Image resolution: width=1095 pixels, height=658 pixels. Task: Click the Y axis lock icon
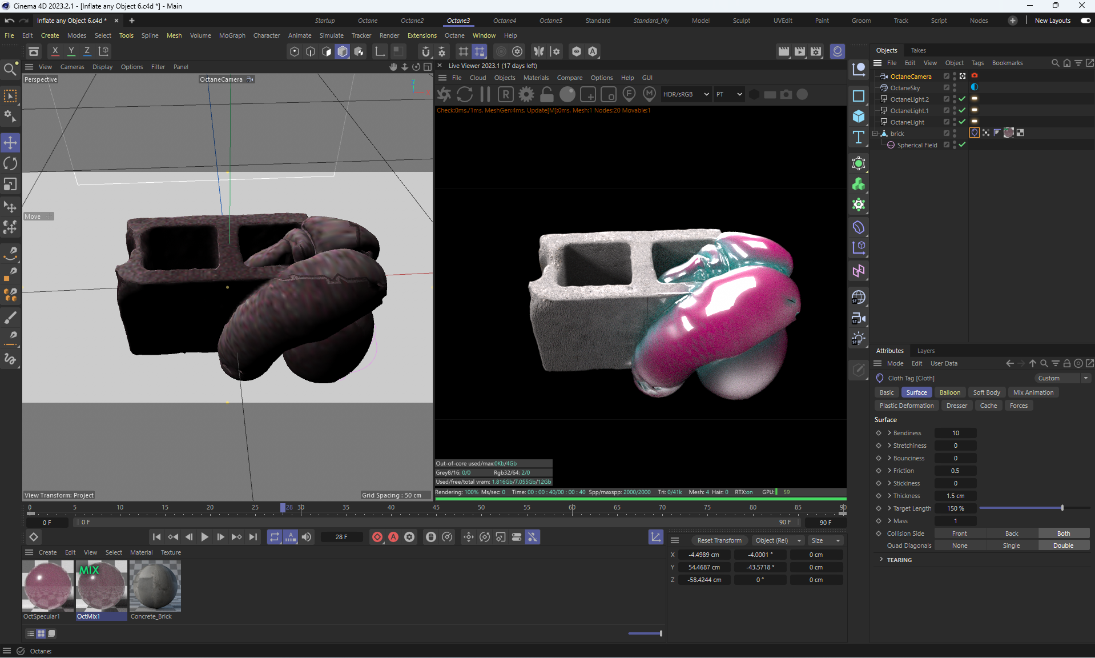(71, 51)
